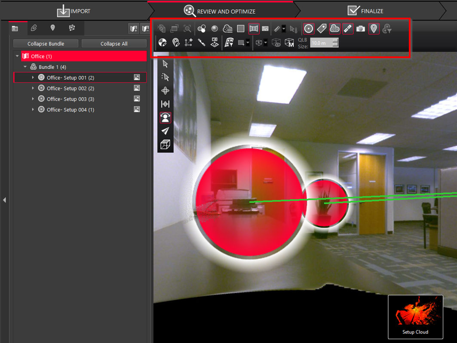
Task: Click the sphere shading icon in toolbar
Action: [215, 29]
